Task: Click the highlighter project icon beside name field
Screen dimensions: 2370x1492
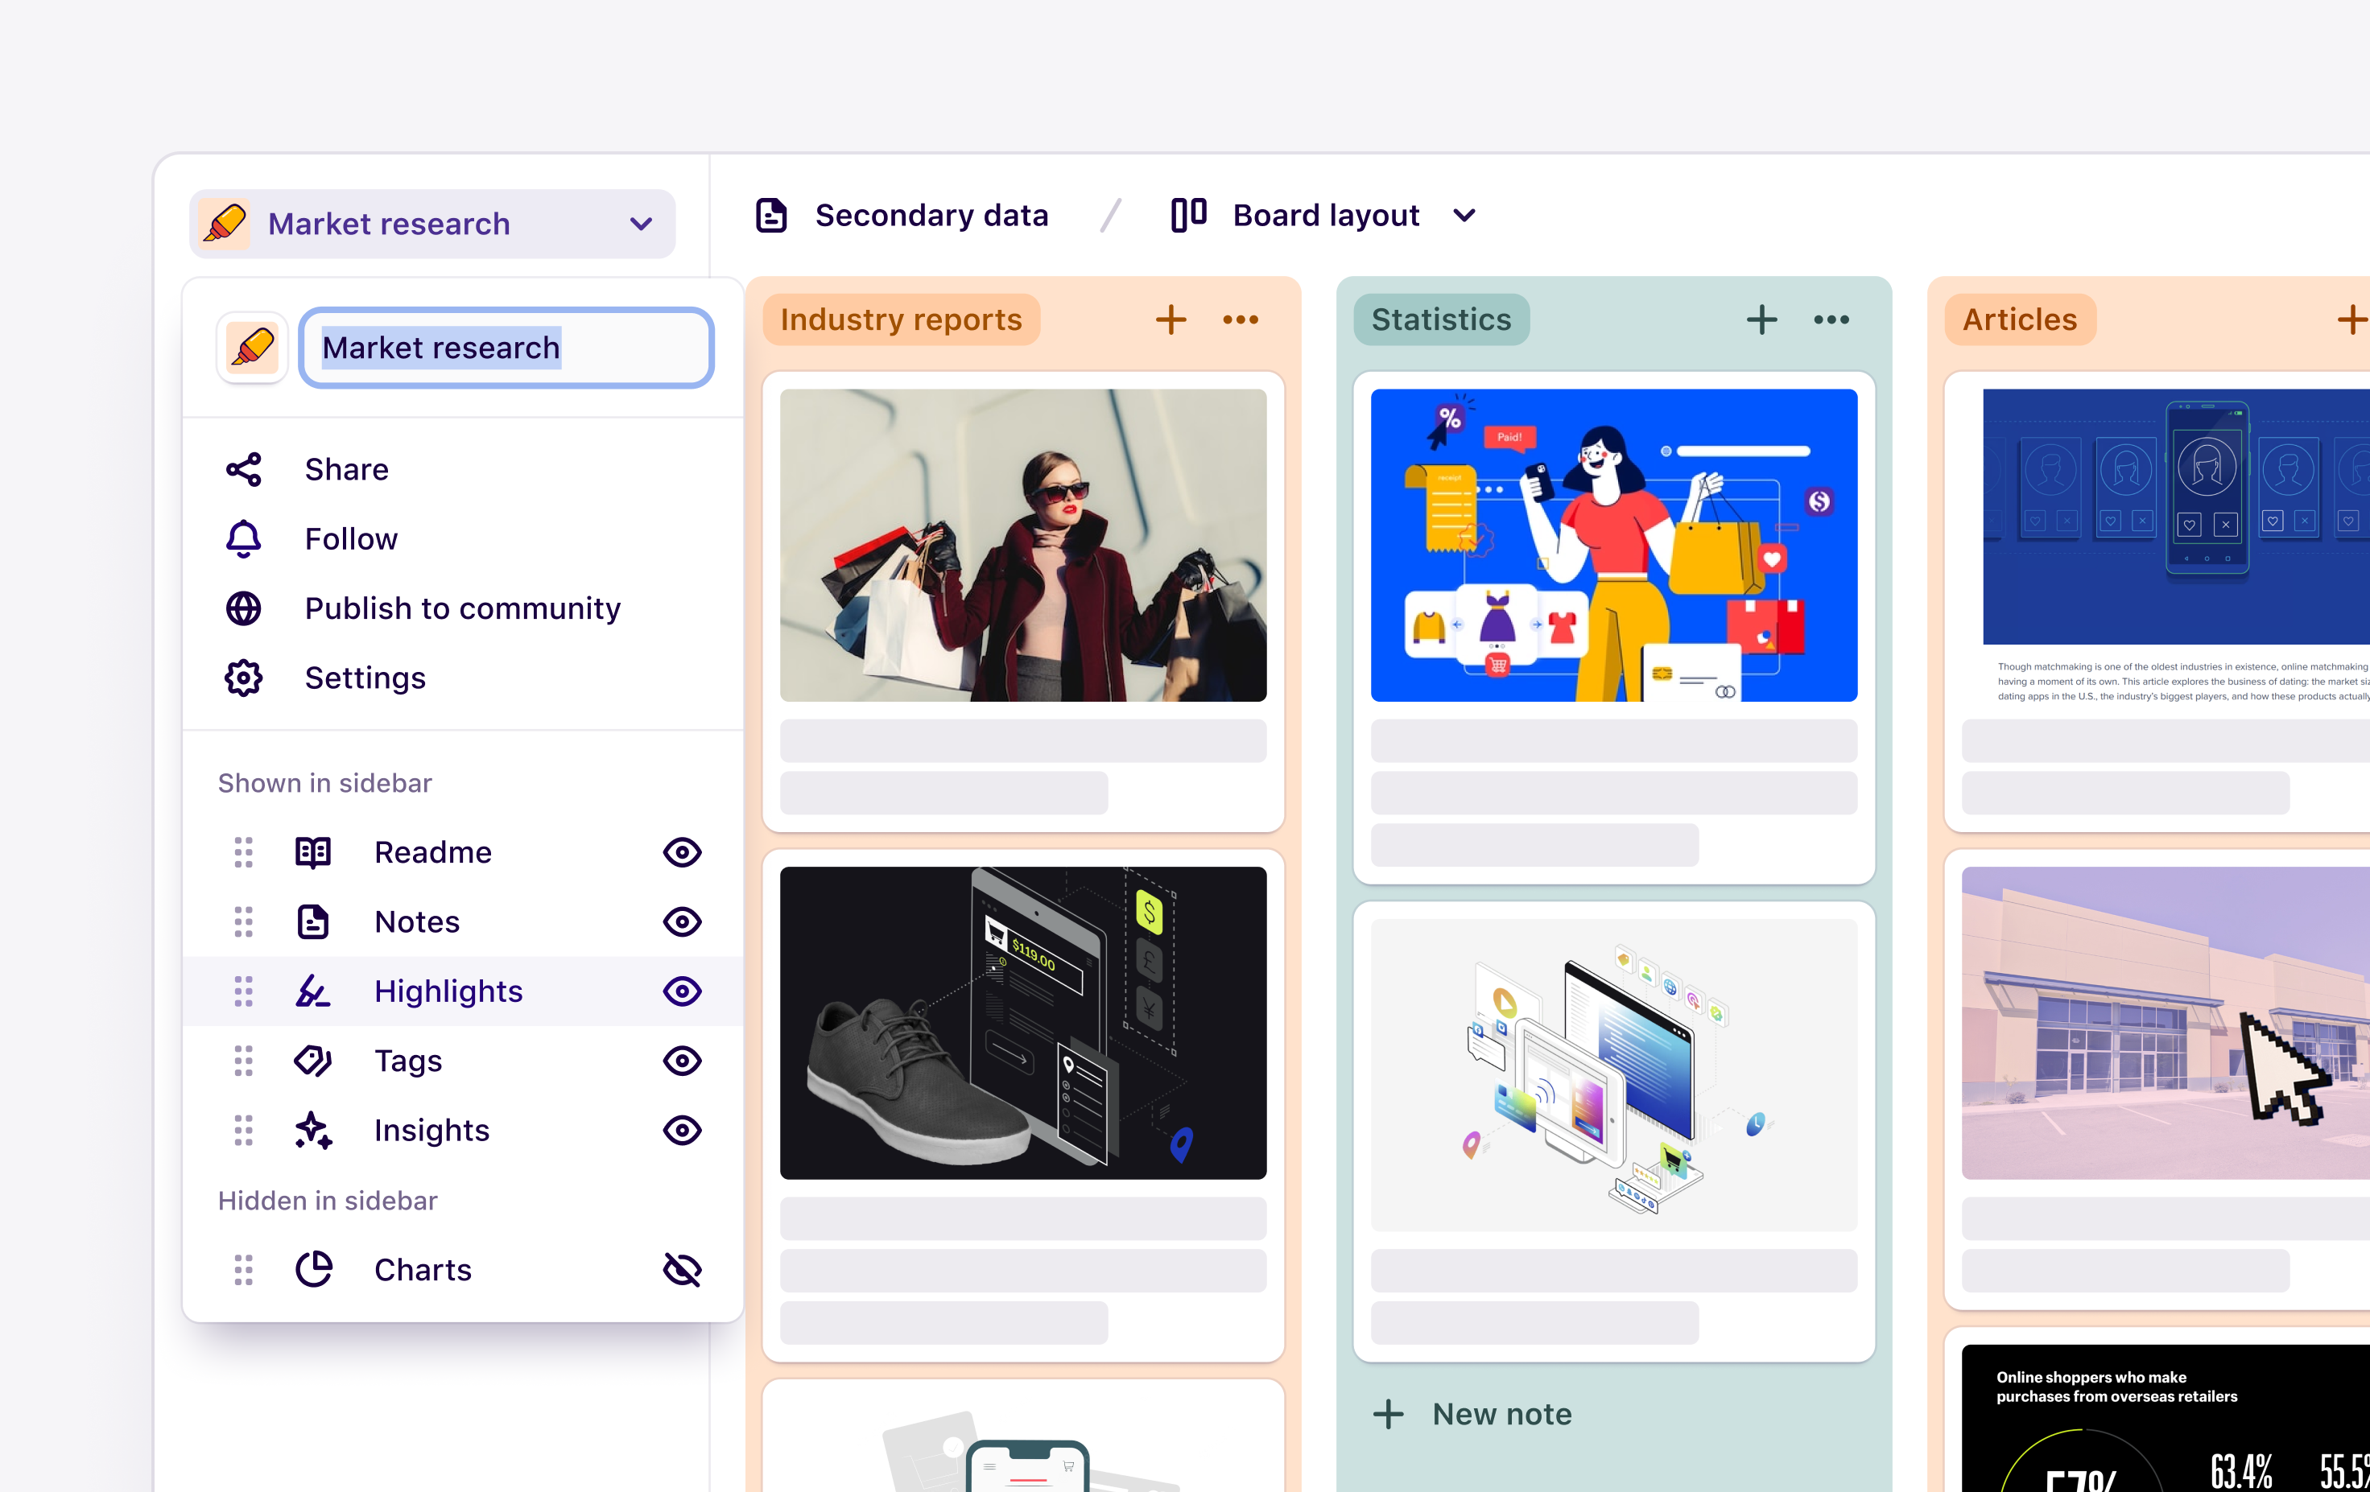Action: [x=252, y=348]
